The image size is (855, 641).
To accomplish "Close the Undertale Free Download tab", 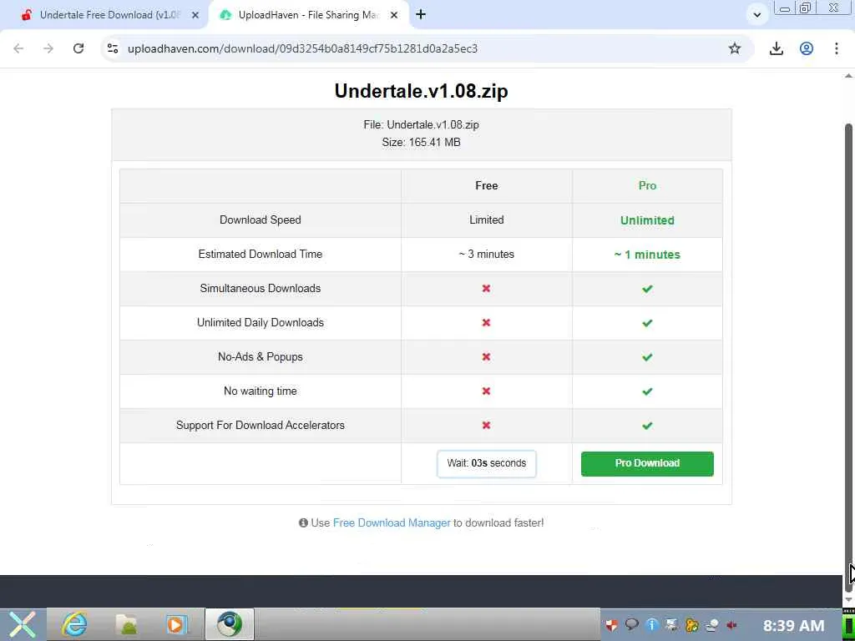I will (195, 15).
